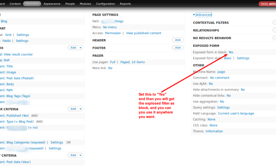Open Format Settings link beside Grid
The height and width of the screenshot is (168, 276).
(23, 35)
